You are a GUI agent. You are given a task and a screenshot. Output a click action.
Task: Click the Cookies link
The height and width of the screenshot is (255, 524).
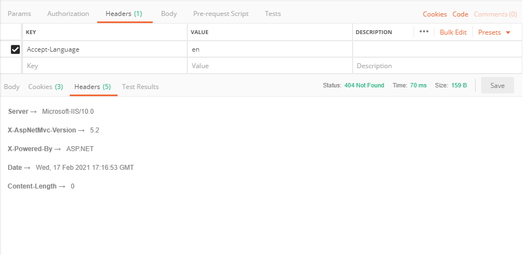coord(434,14)
